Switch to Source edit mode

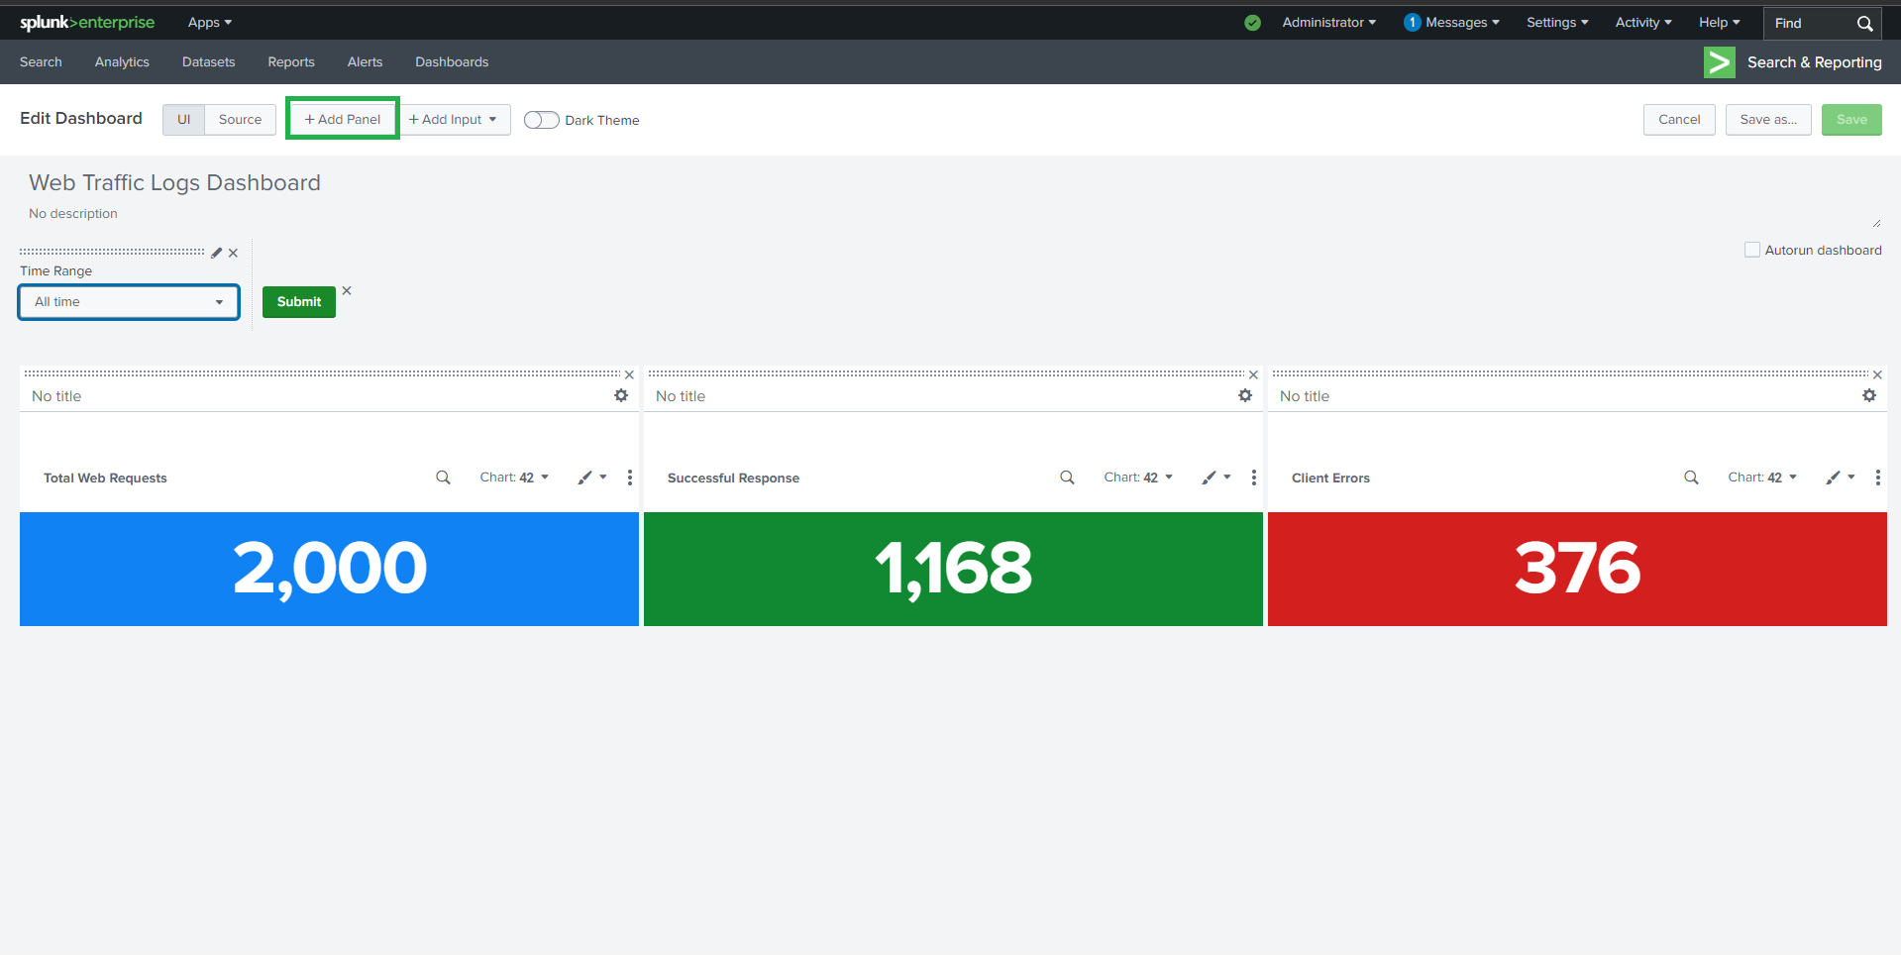click(x=241, y=119)
